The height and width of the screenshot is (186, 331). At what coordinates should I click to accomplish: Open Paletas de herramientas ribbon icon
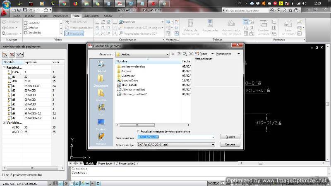191,27
